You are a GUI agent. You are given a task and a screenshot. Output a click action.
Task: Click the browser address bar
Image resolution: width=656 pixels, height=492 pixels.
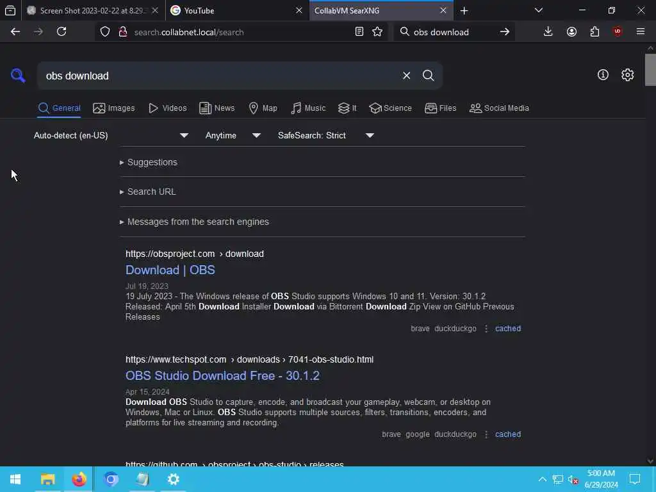(x=241, y=32)
